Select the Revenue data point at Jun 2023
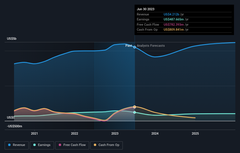The image size is (240, 153). [134, 47]
